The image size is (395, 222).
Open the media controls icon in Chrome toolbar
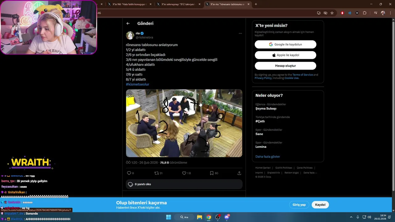tap(376, 13)
